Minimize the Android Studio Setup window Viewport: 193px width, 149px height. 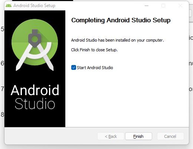point(147,6)
